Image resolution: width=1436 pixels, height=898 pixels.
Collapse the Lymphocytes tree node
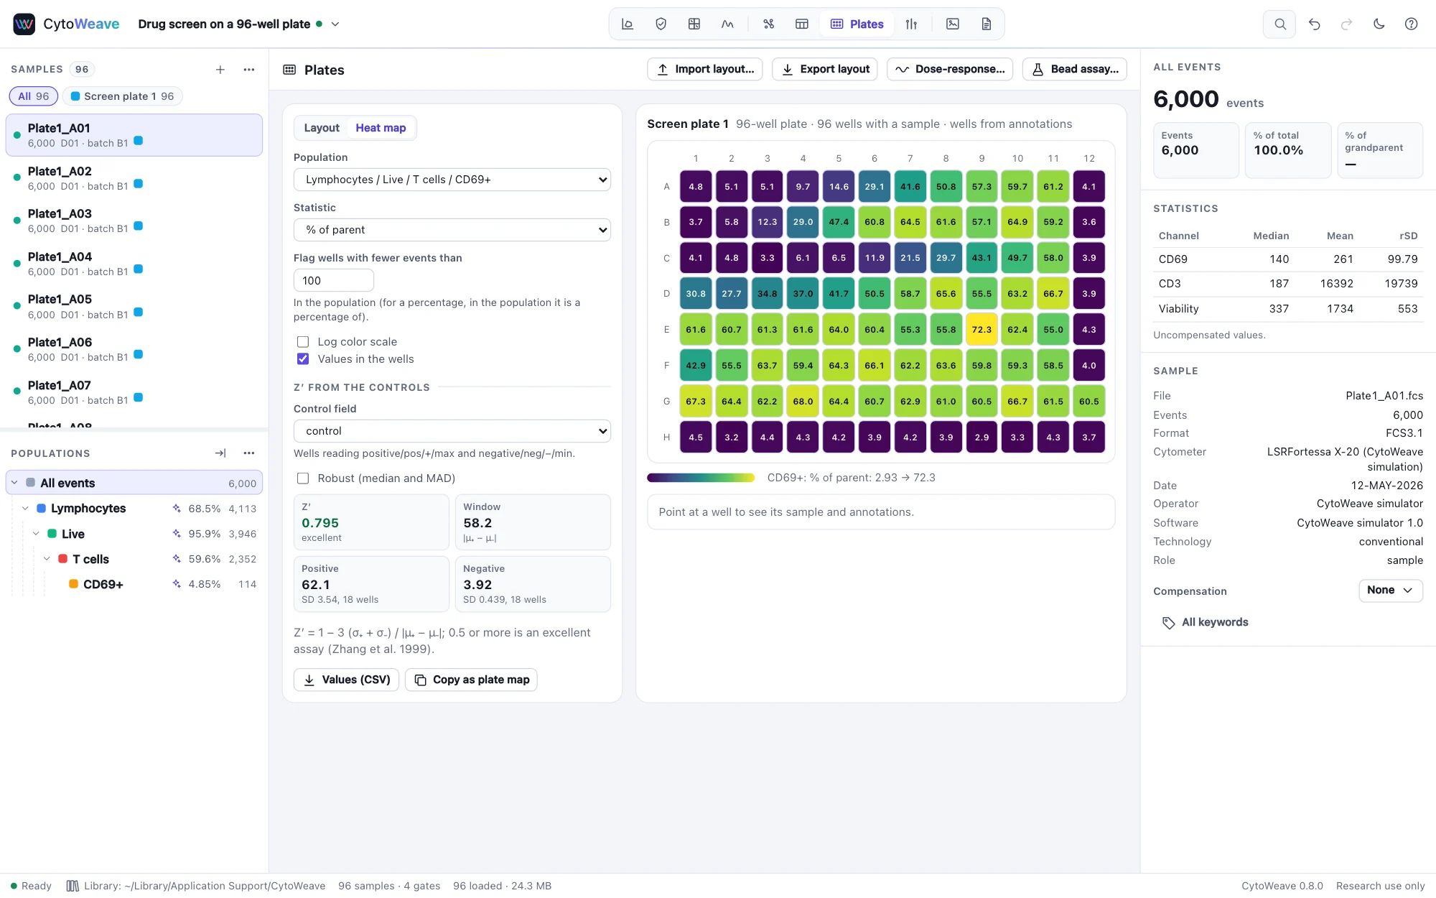tap(25, 508)
